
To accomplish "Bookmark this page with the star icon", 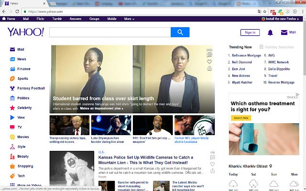I will click(265, 11).
